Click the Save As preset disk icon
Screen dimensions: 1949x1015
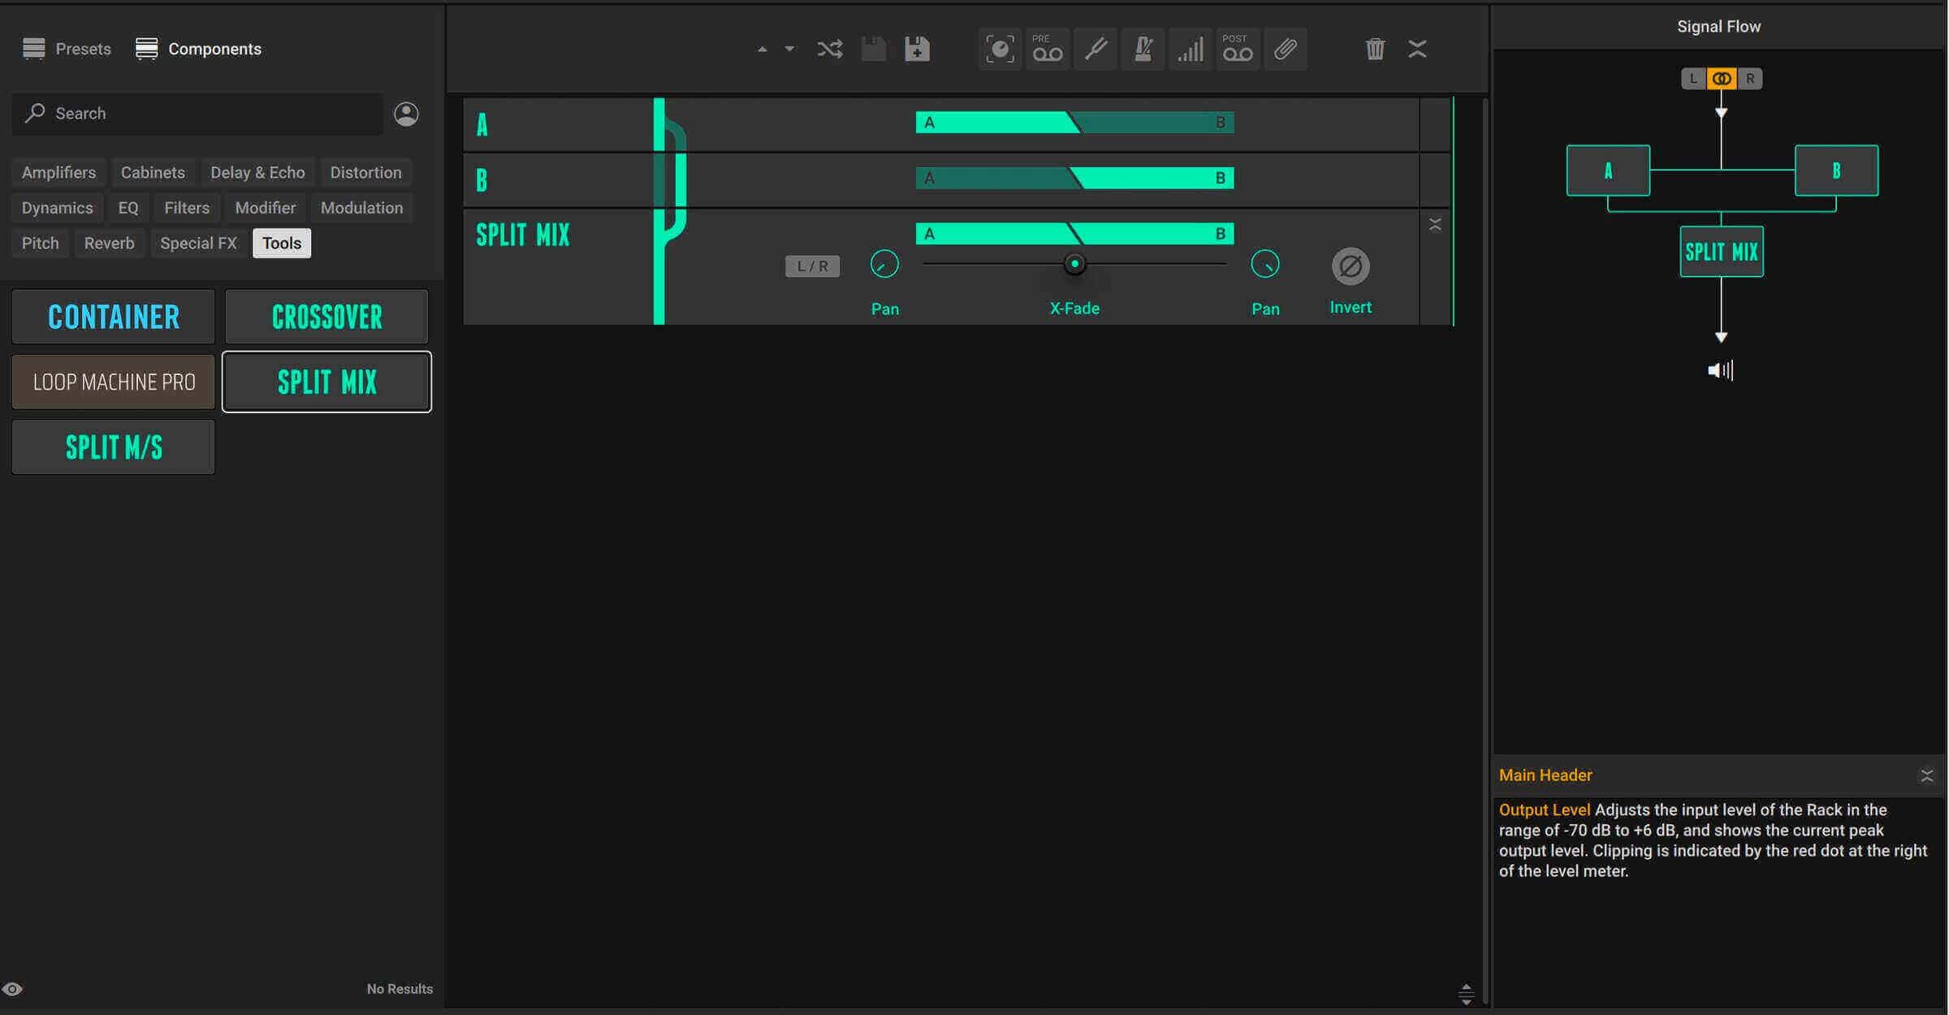[917, 49]
